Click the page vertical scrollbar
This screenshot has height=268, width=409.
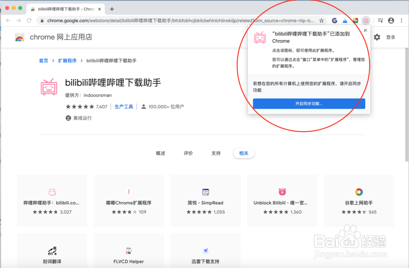click(407, 104)
